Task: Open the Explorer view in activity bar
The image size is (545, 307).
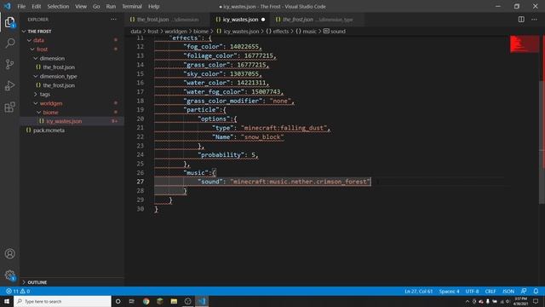Action: (x=9, y=22)
